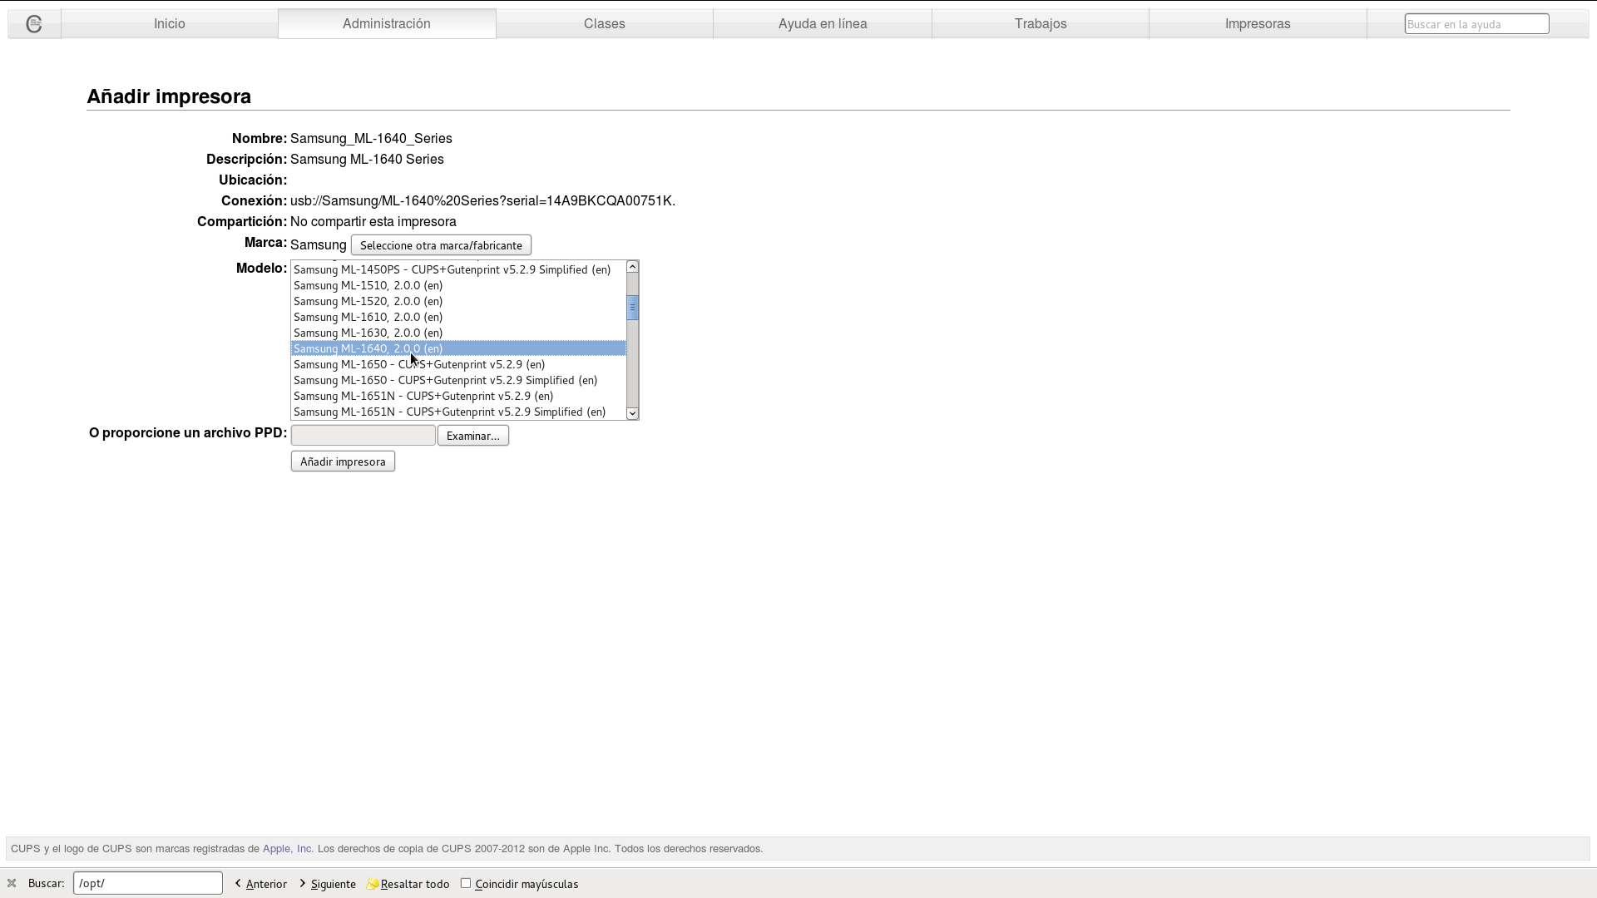This screenshot has height=898, width=1597.
Task: Open the Impresoras tab
Action: [1258, 23]
